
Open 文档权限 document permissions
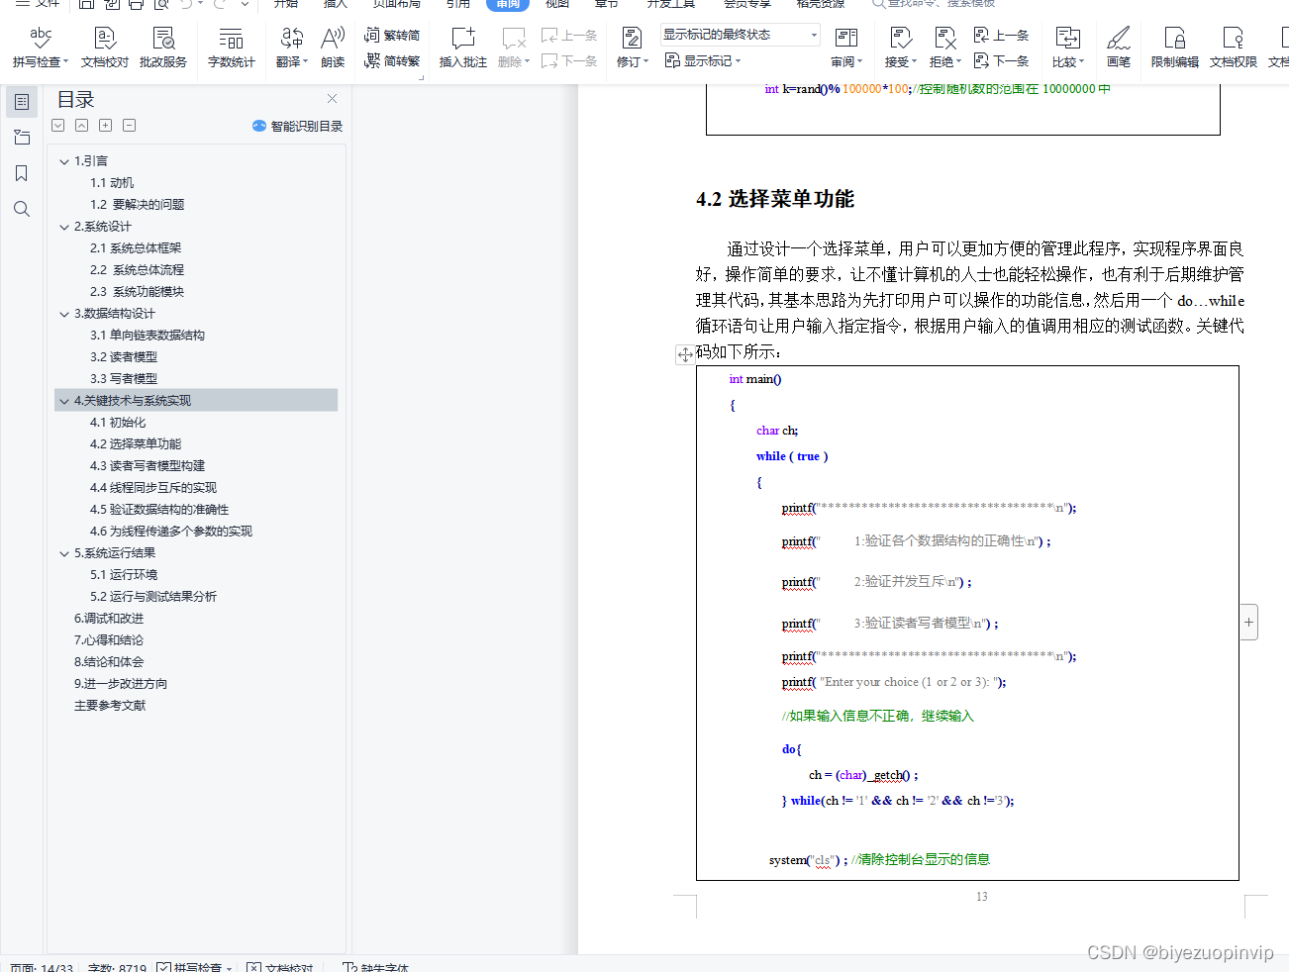(x=1233, y=47)
